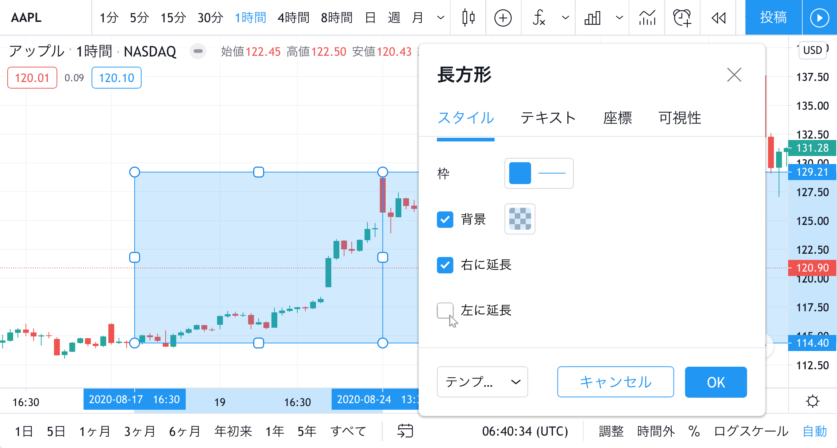This screenshot has height=448, width=837.
Task: Switch to the テキスト tab
Action: coord(548,118)
